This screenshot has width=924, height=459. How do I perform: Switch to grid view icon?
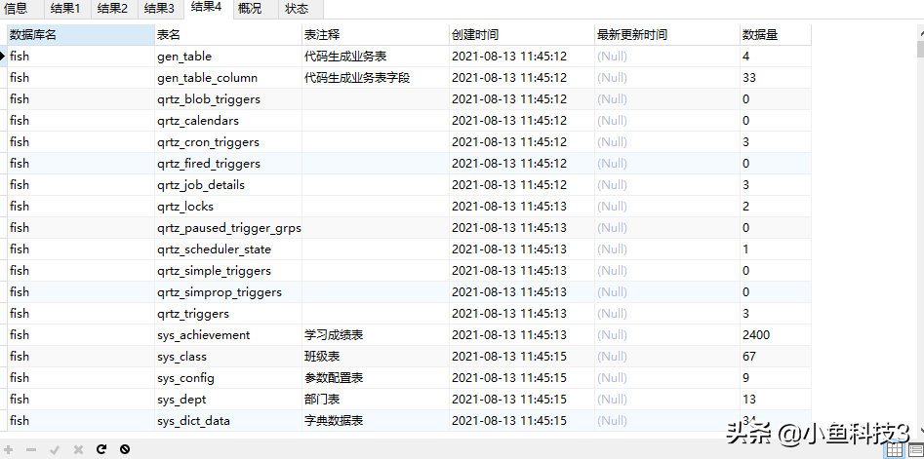tap(895, 450)
